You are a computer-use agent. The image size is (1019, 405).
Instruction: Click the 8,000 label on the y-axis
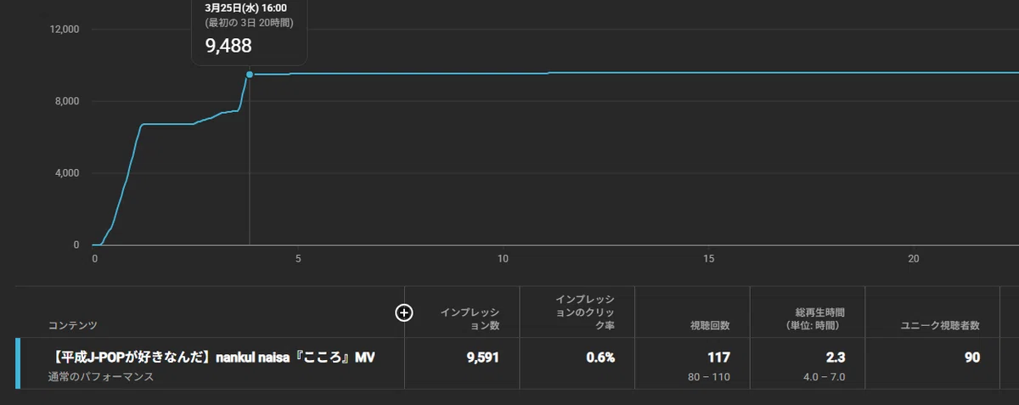pos(65,101)
